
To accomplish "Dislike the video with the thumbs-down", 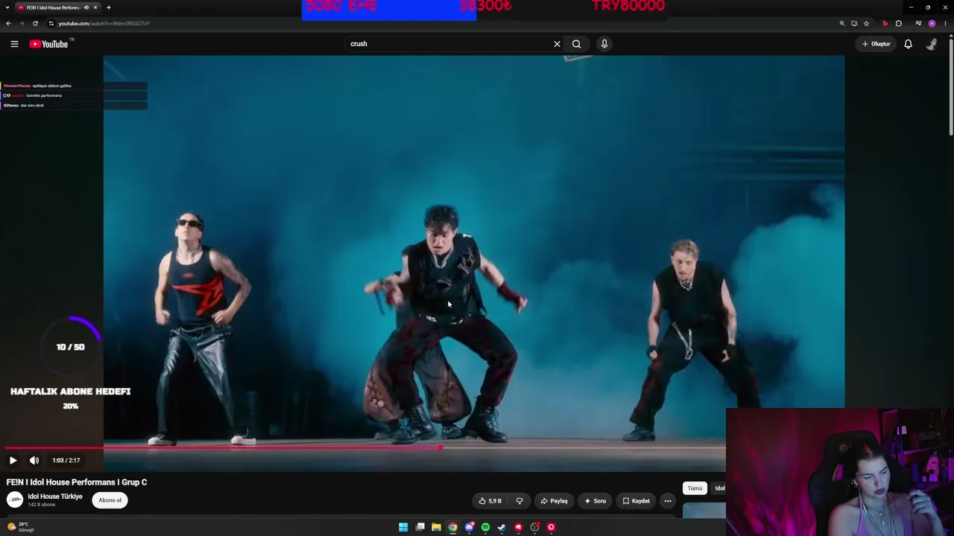I will (x=519, y=501).
